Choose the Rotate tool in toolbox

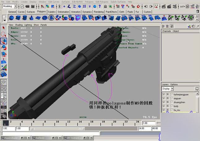4,48
